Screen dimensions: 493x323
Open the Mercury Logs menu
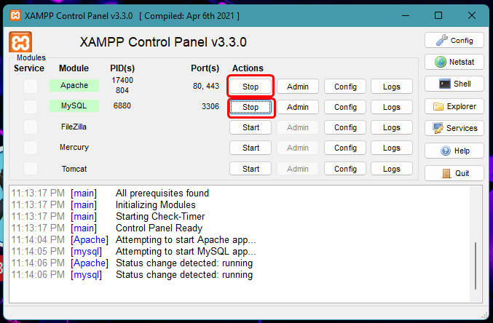(x=392, y=148)
